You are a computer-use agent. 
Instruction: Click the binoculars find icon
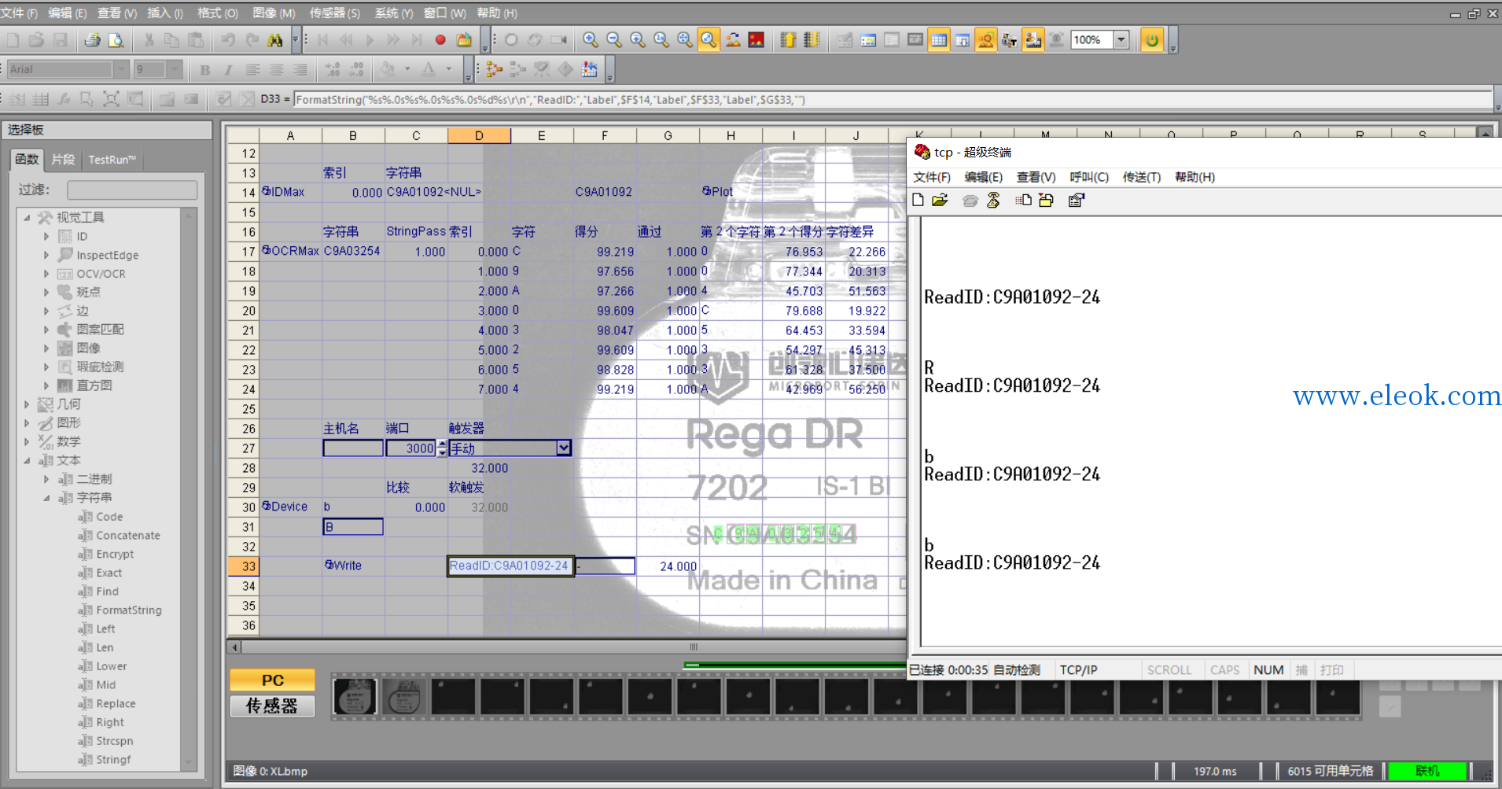click(x=274, y=40)
